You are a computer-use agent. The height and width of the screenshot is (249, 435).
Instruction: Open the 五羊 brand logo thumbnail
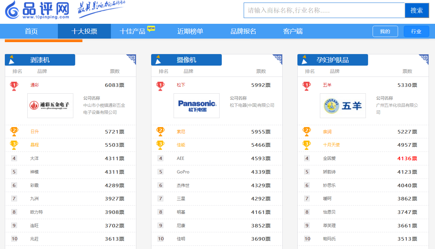tap(343, 106)
